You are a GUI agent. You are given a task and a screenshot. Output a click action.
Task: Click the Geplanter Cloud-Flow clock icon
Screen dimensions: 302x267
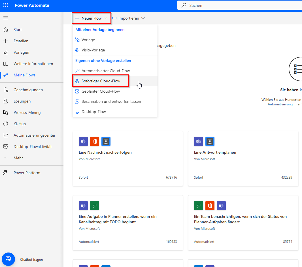tap(77, 91)
